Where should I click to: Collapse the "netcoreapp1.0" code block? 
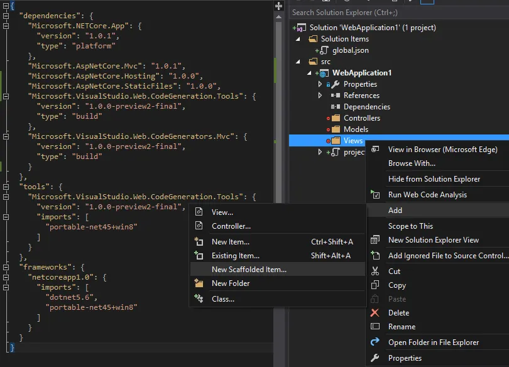(x=6, y=277)
